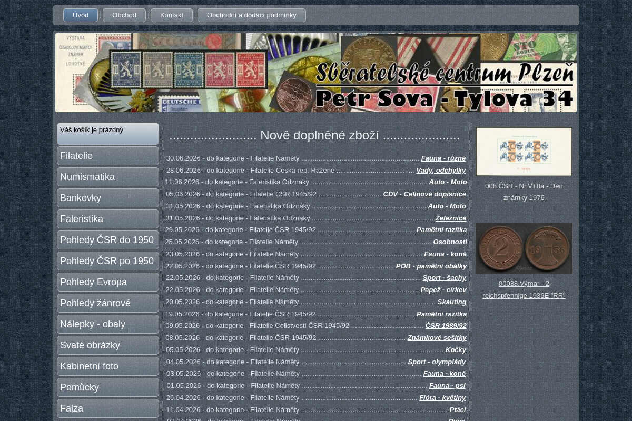The width and height of the screenshot is (632, 421).
Task: Open Ptáci link dated 11.04.2026
Action: 458,410
